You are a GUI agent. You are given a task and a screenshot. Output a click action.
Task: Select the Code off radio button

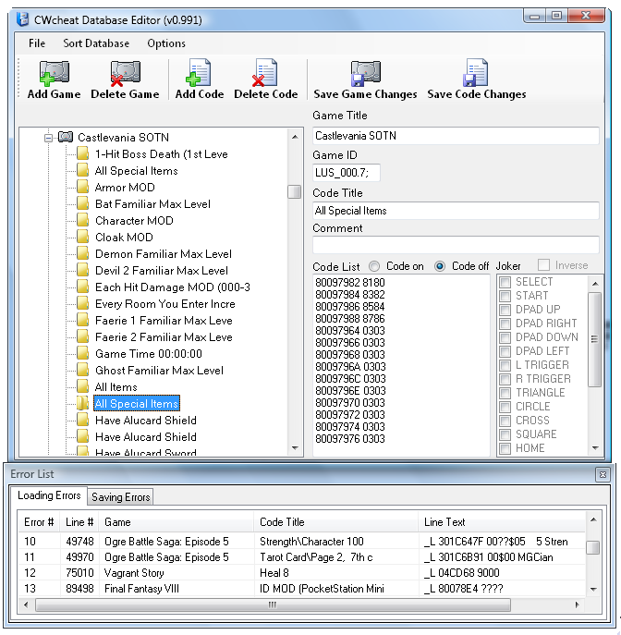440,266
